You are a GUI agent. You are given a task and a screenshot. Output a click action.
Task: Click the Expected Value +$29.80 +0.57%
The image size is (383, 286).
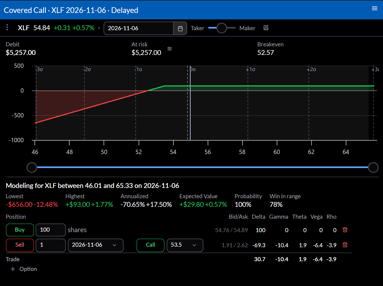203,204
